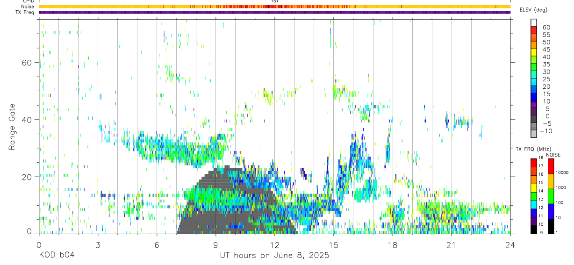Click the orange-yellow segment of the NOISE color bar
Image resolution: width=574 pixels, height=265 pixels.
tap(551, 181)
